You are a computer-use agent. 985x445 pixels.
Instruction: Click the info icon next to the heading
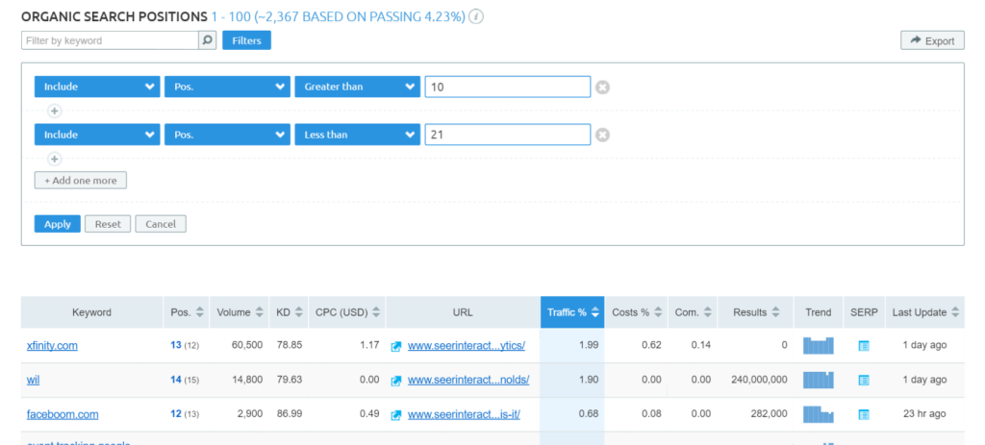(476, 17)
